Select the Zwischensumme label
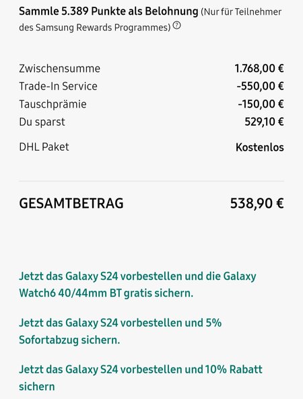This screenshot has width=303, height=399. pos(59,69)
